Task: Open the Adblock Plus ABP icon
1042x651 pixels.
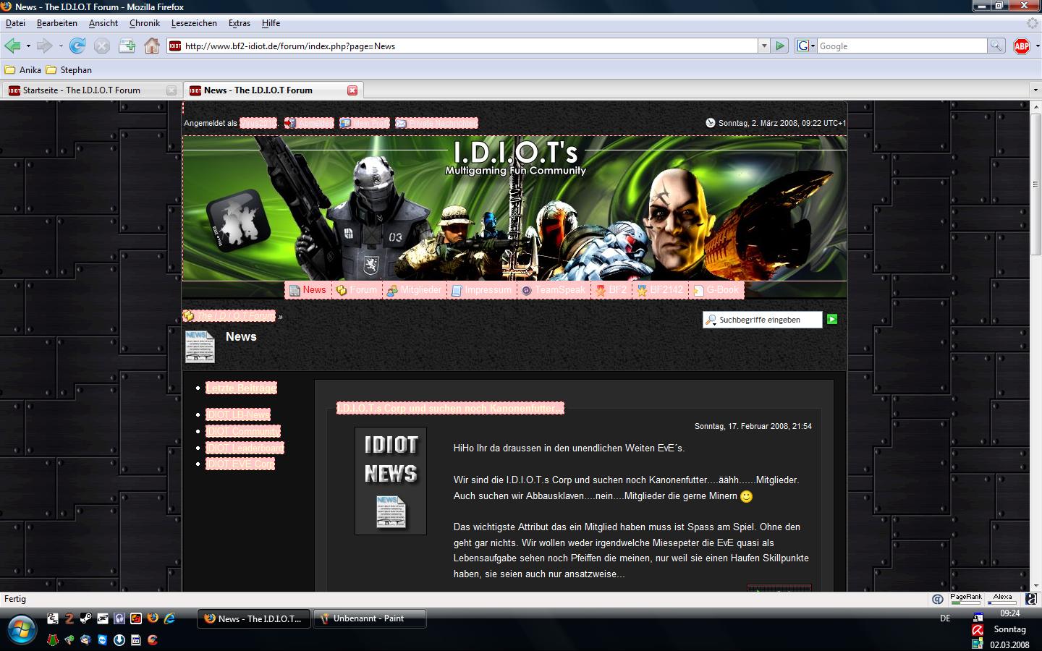Action: (x=1022, y=46)
